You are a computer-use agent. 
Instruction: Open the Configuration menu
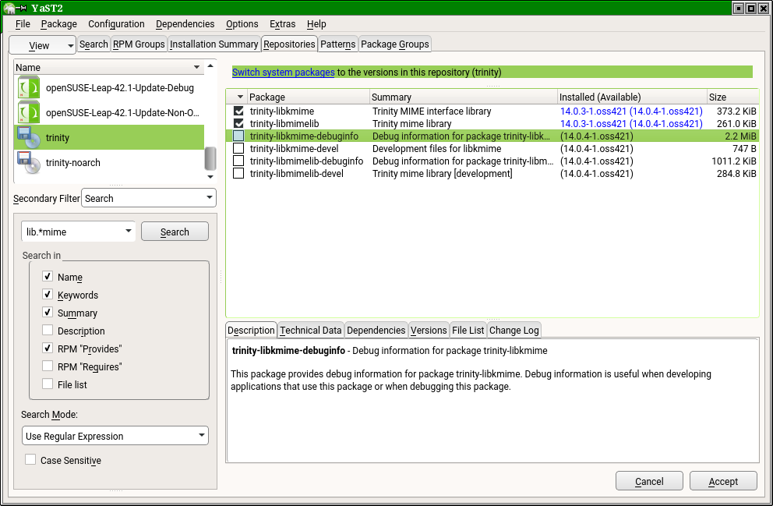pyautogui.click(x=116, y=23)
